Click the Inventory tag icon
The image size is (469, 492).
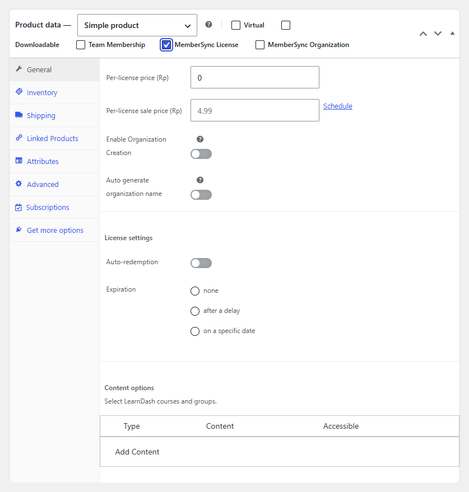click(19, 92)
